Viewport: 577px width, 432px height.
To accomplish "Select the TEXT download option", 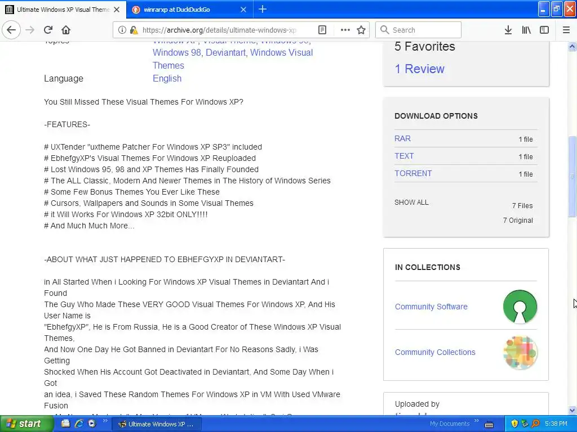I will click(x=404, y=156).
